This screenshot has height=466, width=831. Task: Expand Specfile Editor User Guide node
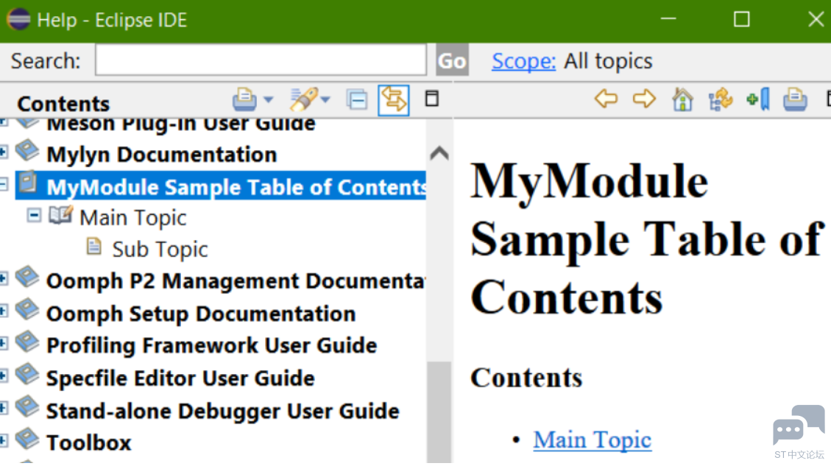tap(3, 376)
